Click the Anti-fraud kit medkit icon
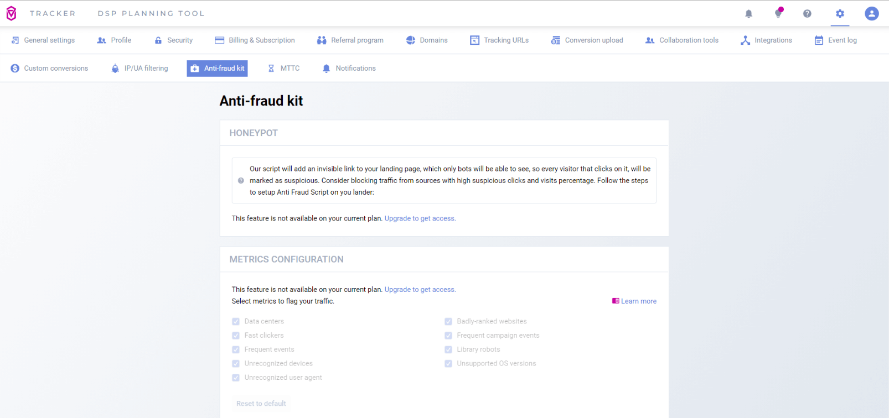The width and height of the screenshot is (889, 418). pos(195,69)
